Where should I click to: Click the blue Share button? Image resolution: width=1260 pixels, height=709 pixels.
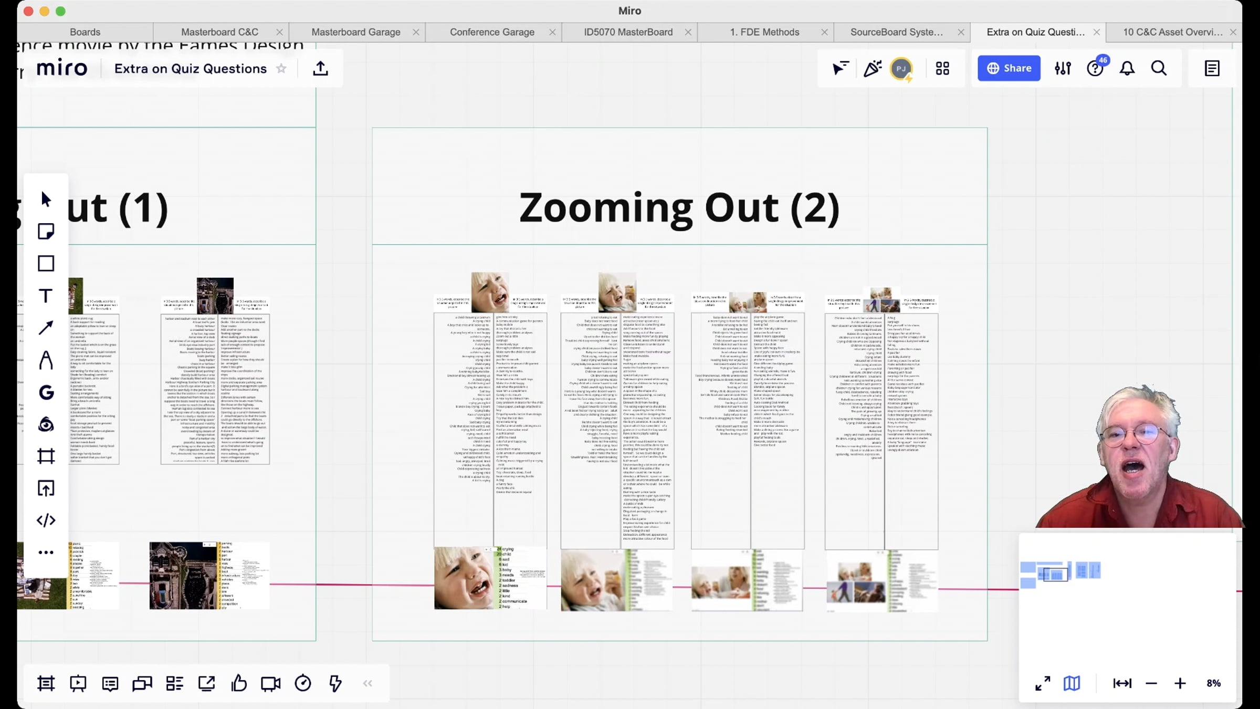[x=1009, y=68]
